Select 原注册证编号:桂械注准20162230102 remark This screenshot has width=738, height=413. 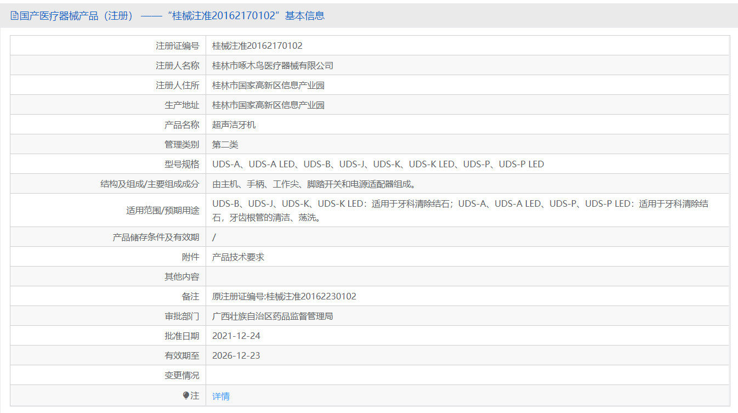click(284, 297)
